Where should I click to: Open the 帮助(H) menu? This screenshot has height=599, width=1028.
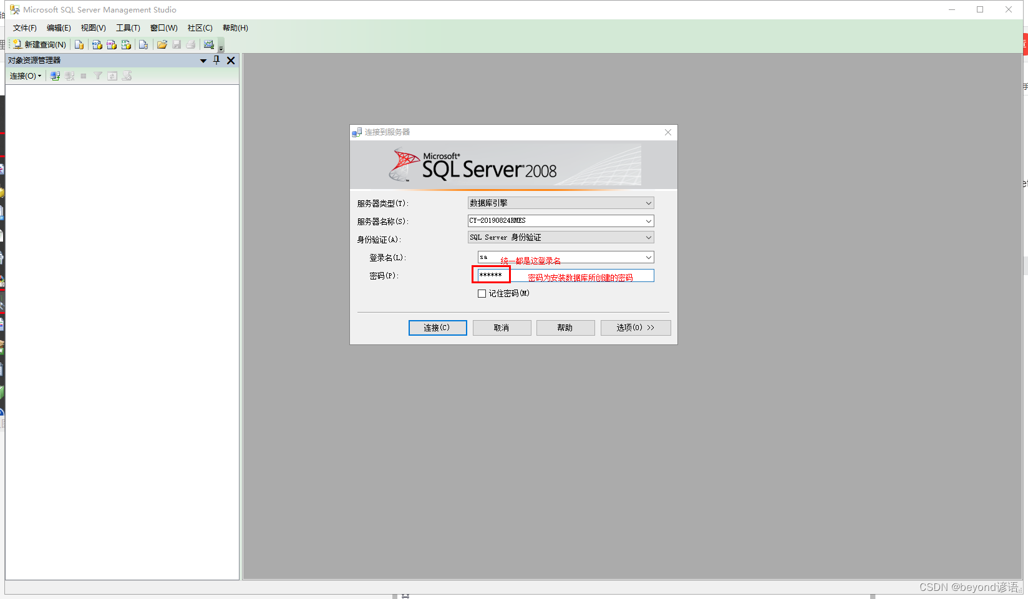pos(235,28)
